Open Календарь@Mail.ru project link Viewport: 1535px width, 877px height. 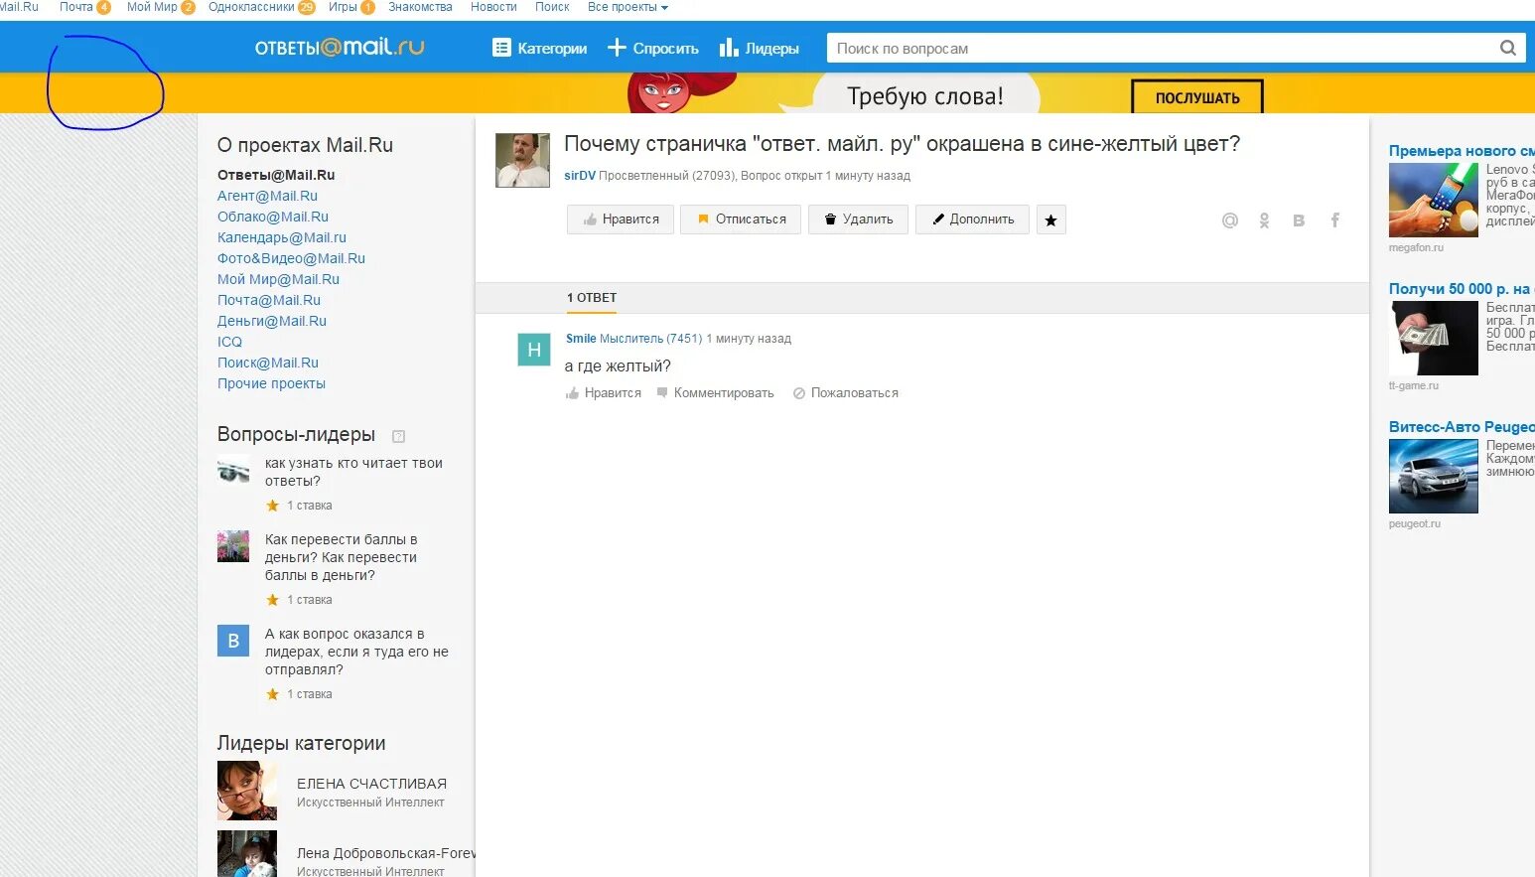coord(282,237)
